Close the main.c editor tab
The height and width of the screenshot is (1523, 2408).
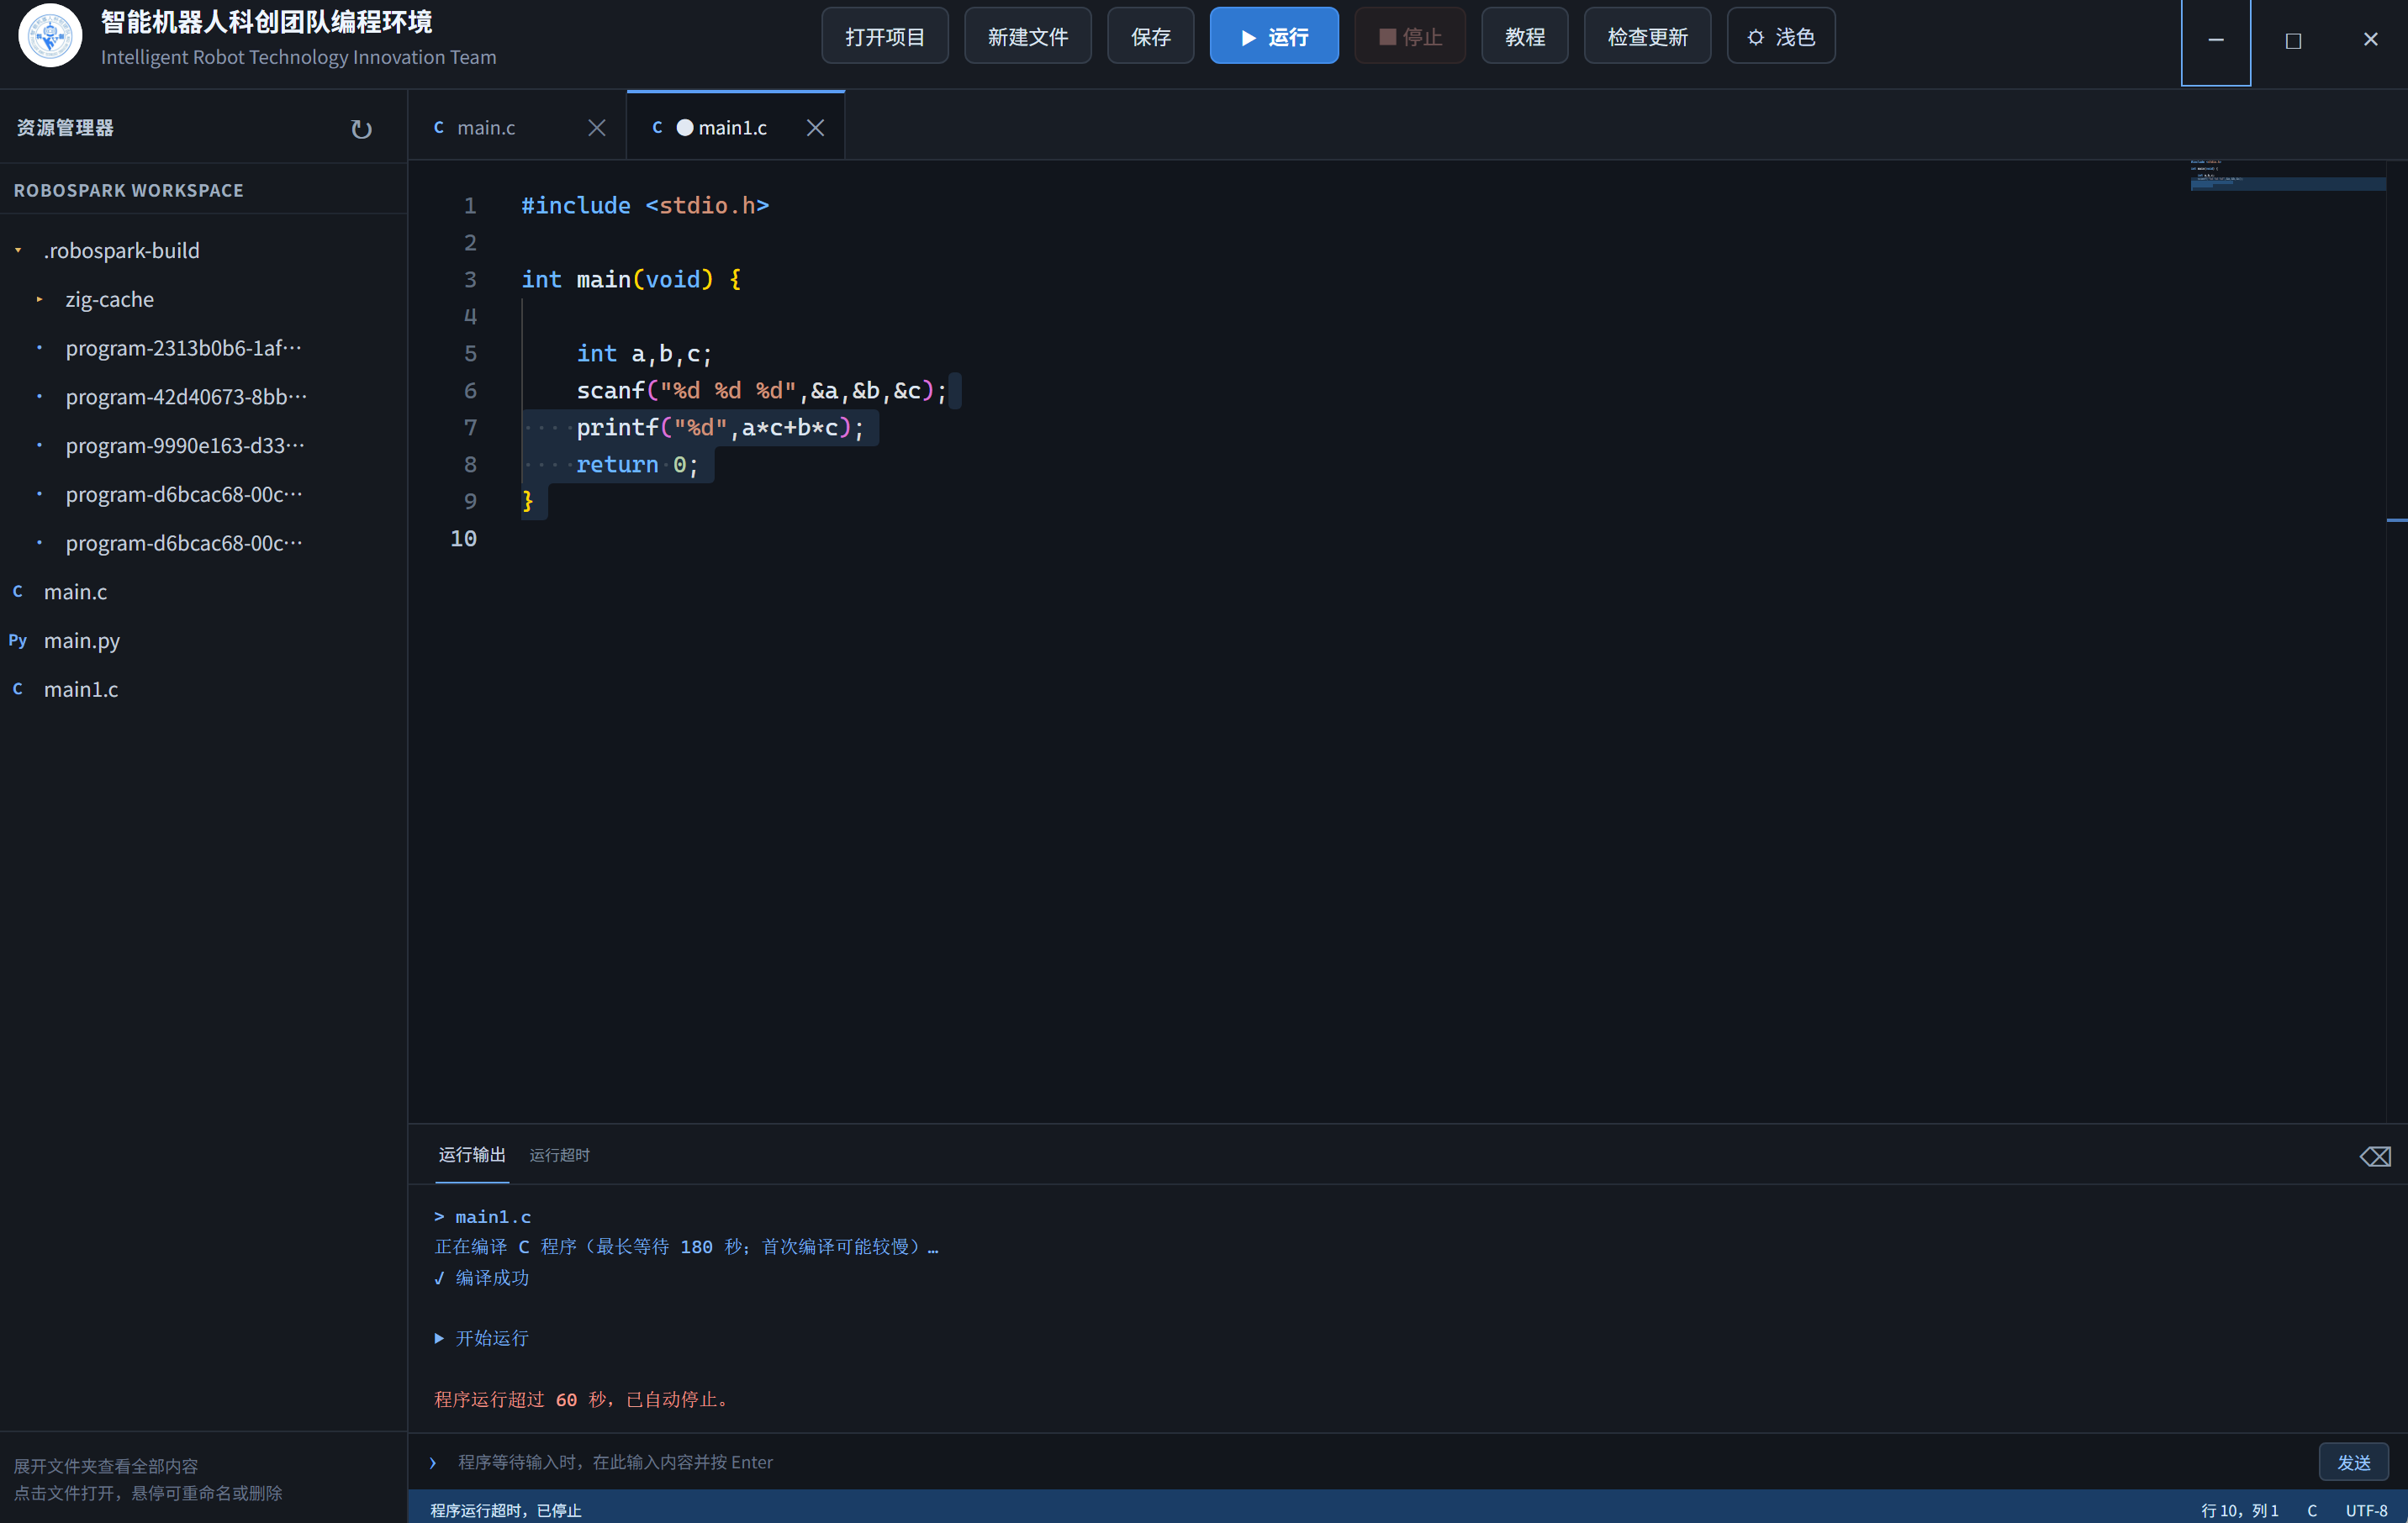pyautogui.click(x=596, y=128)
